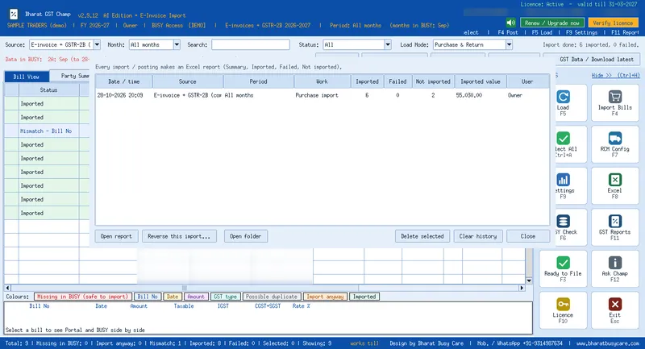Open the Licence F10 tile
Viewport: 645px width, 349px height.
[563, 310]
